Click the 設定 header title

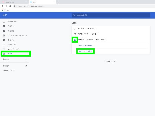tap(5, 15)
